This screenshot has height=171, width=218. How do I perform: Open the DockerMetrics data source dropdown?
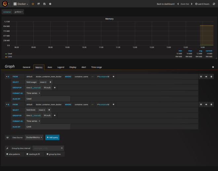[34, 137]
